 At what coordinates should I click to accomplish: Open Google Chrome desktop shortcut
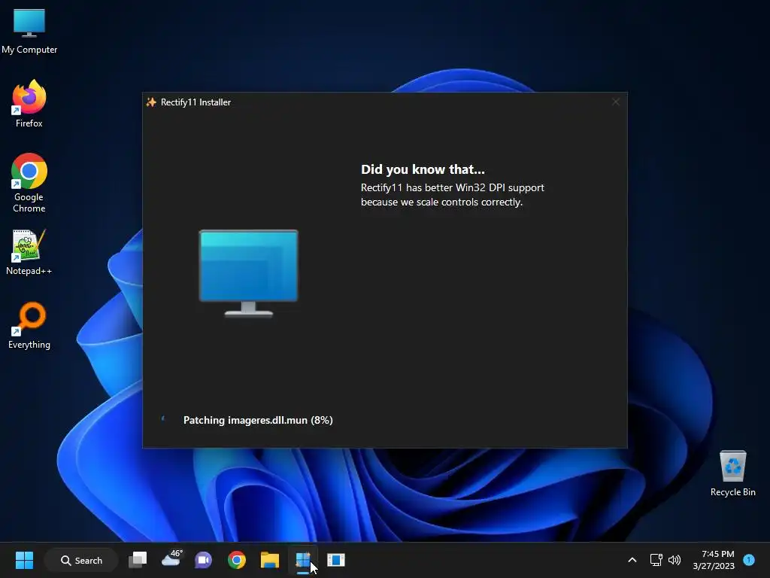tap(29, 183)
